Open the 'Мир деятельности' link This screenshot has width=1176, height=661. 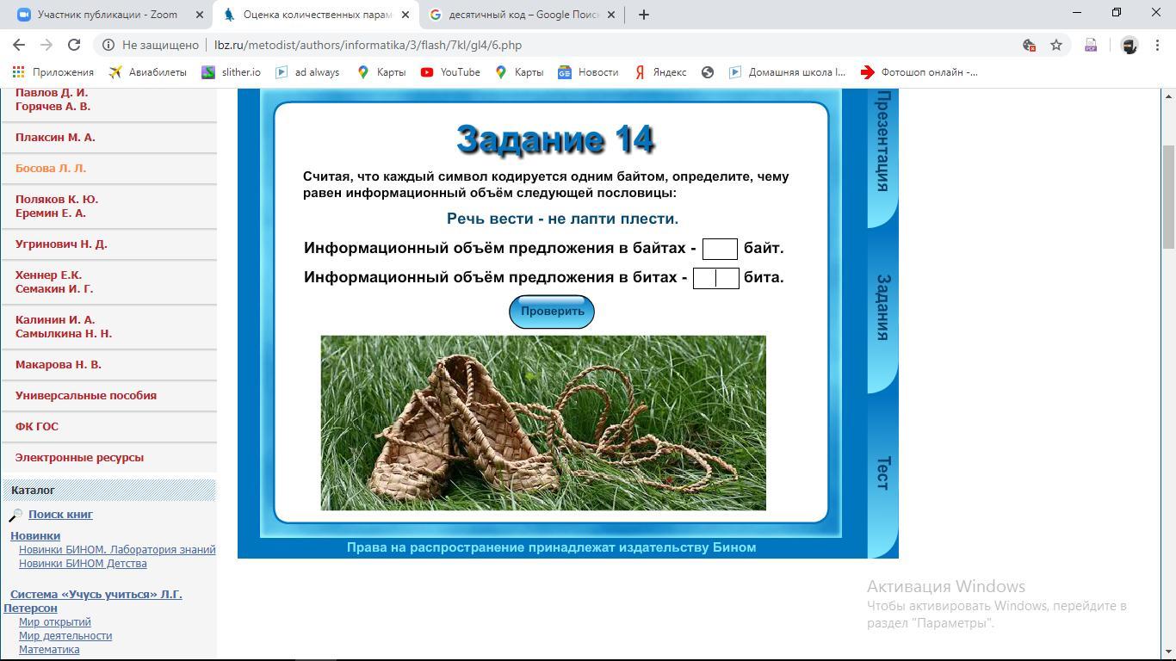click(x=65, y=635)
